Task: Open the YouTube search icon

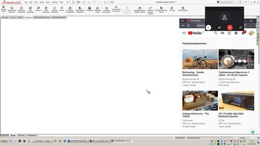Action: tap(216, 33)
